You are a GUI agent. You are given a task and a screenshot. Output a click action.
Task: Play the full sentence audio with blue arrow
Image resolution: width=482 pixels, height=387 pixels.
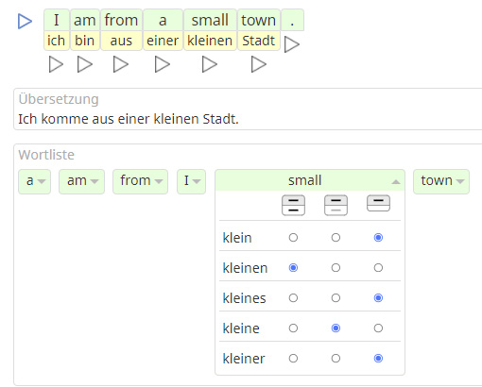tap(25, 21)
